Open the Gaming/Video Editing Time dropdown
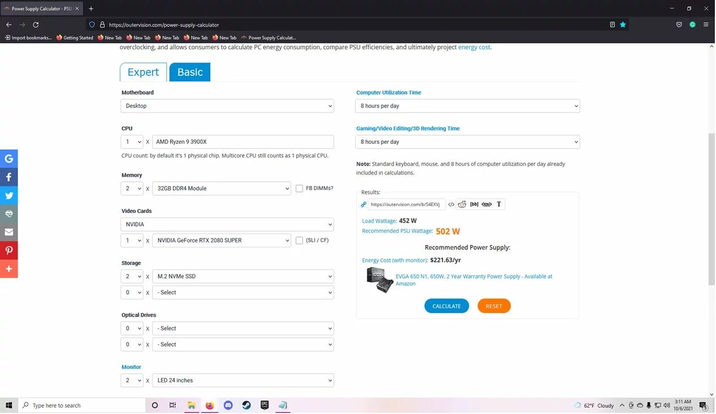Image resolution: width=716 pixels, height=414 pixels. (467, 142)
